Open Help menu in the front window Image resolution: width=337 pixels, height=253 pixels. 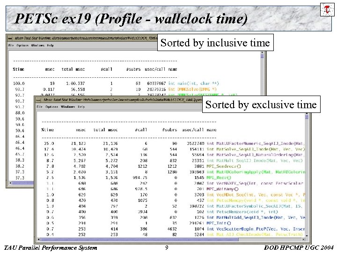click(81, 107)
